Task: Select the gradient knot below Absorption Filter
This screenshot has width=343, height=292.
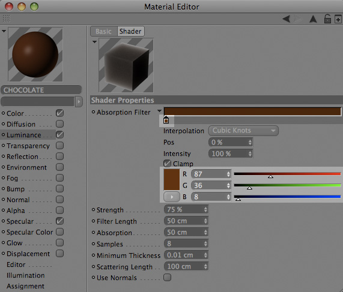Action: [x=166, y=120]
